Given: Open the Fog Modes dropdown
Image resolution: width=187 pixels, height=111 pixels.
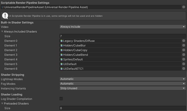Looking at the screenshot, I should 122,84.
